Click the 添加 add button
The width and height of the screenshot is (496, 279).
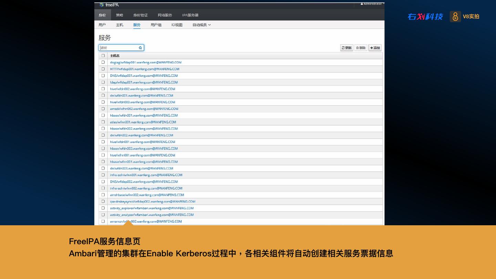(375, 48)
